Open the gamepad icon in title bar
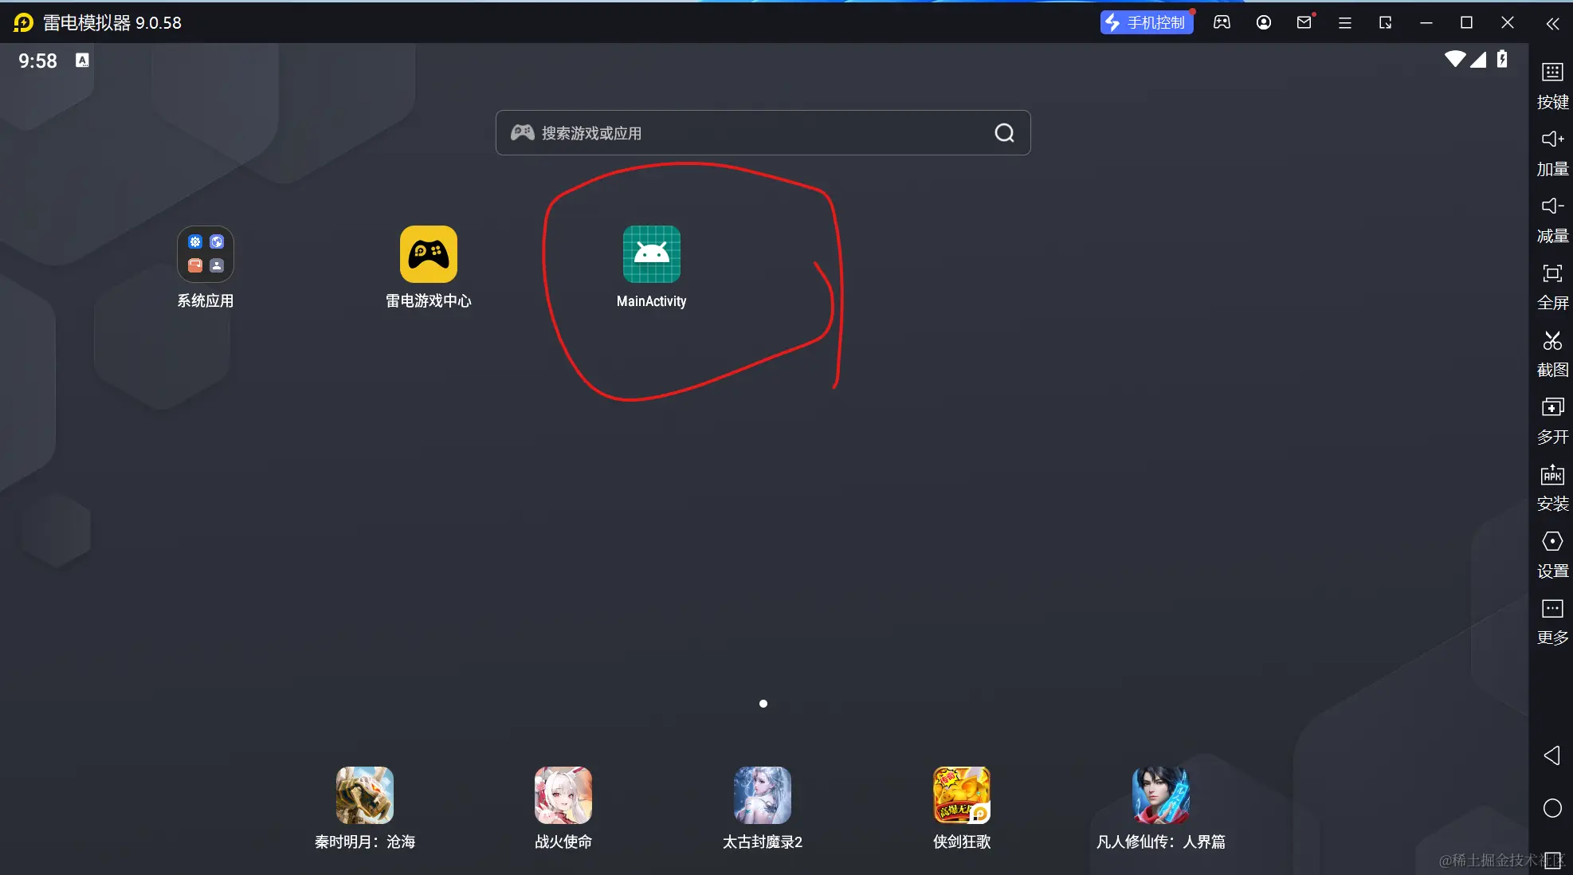Viewport: 1573px width, 875px height. (1222, 22)
